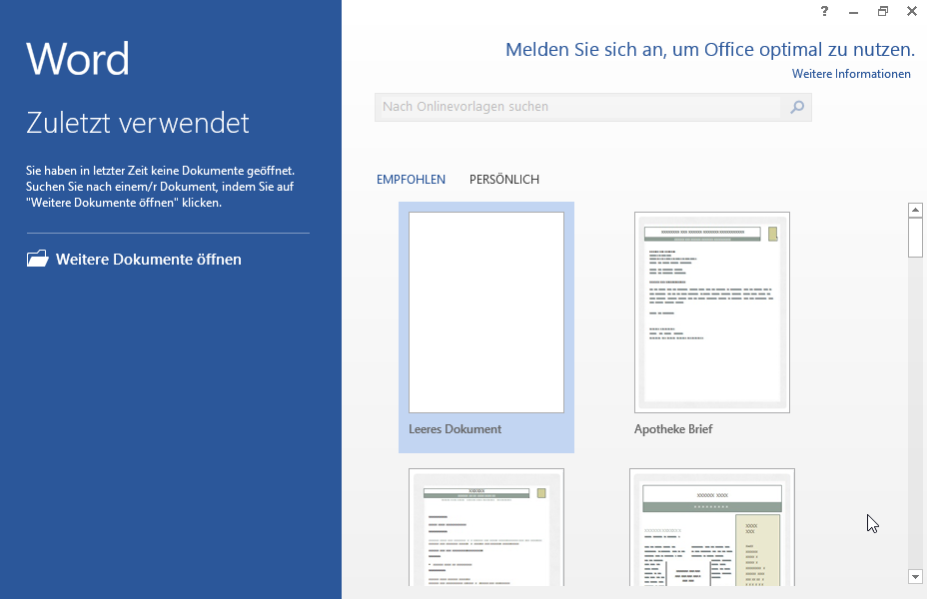Click the scrollbar up arrow
Screen dimensions: 927x599
[x=915, y=210]
